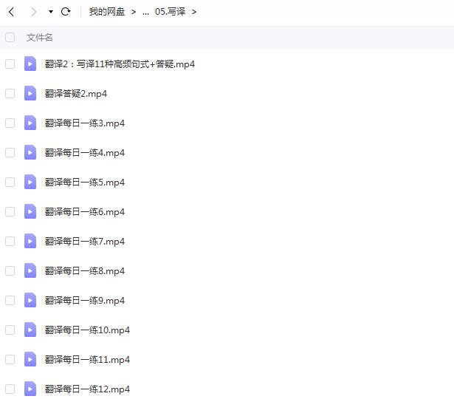The height and width of the screenshot is (399, 454).
Task: Expand the chevron after 05.写译
Action: 194,12
